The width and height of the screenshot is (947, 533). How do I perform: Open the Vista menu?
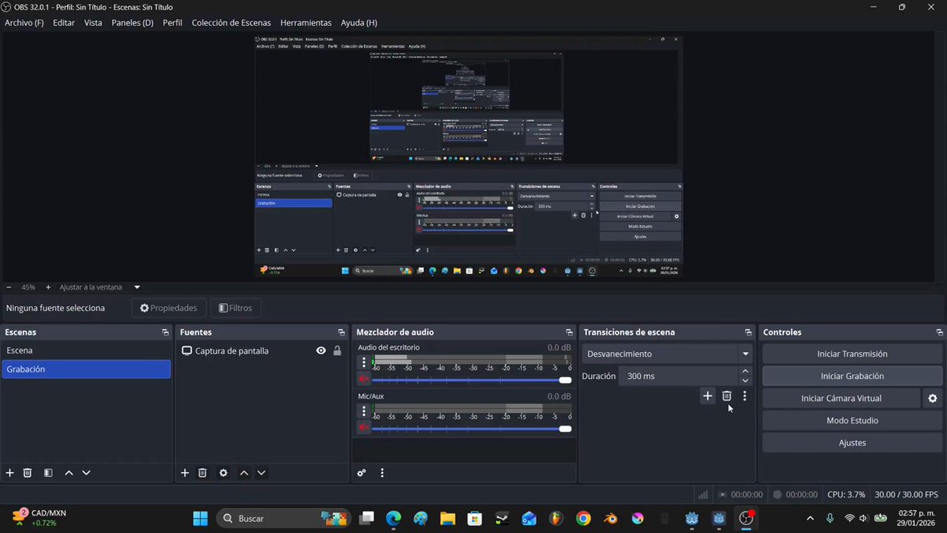click(93, 23)
